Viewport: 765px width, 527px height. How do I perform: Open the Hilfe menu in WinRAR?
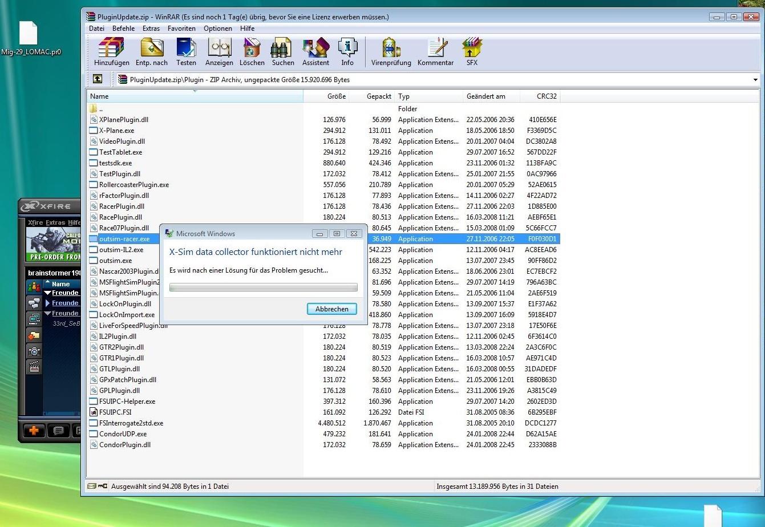[247, 28]
